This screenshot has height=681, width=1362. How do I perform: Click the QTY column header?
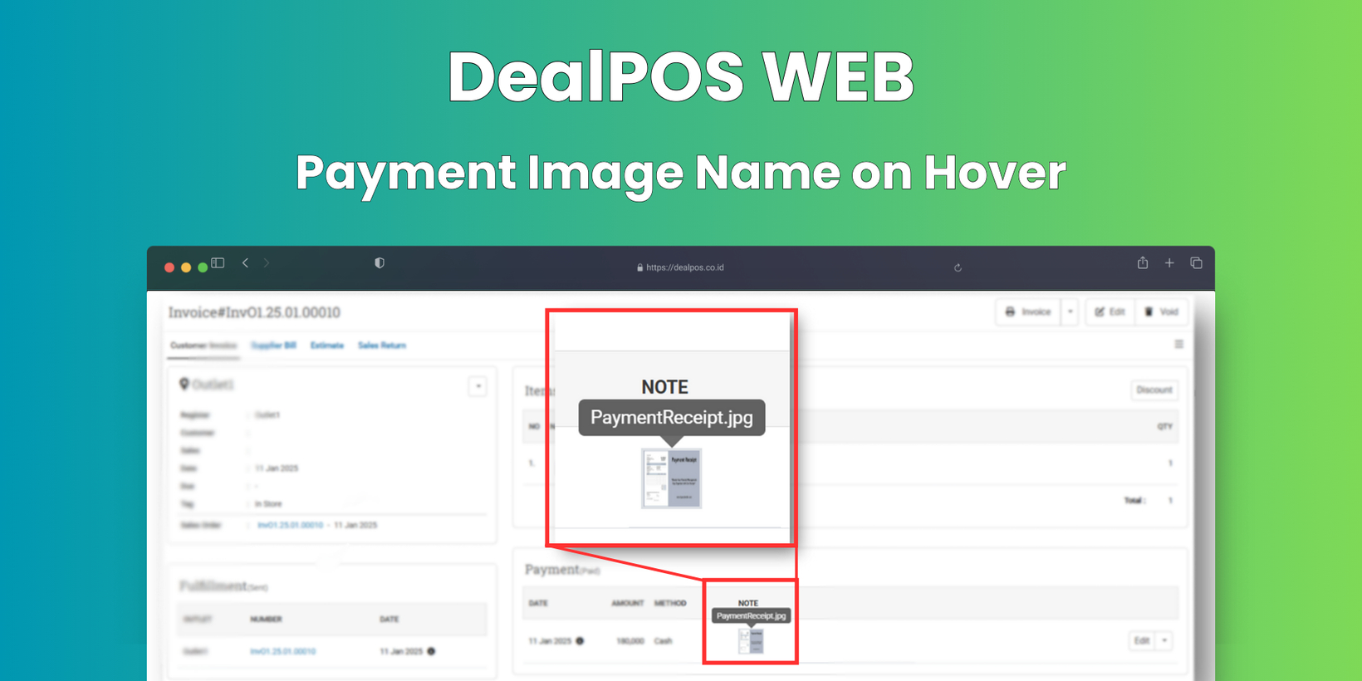coord(1164,427)
